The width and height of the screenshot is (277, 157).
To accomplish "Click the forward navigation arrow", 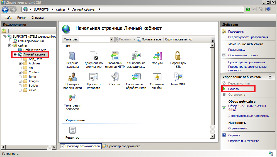I will pos(13,9).
